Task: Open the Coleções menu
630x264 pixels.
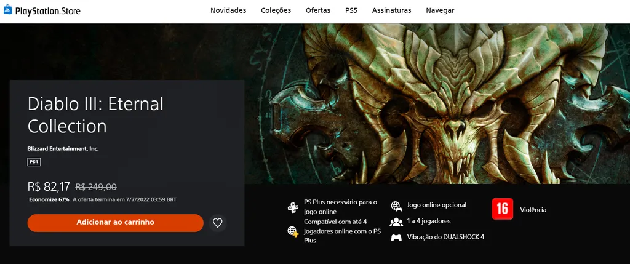Action: tap(276, 10)
